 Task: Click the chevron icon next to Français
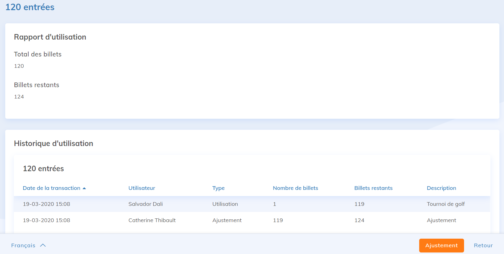click(43, 245)
